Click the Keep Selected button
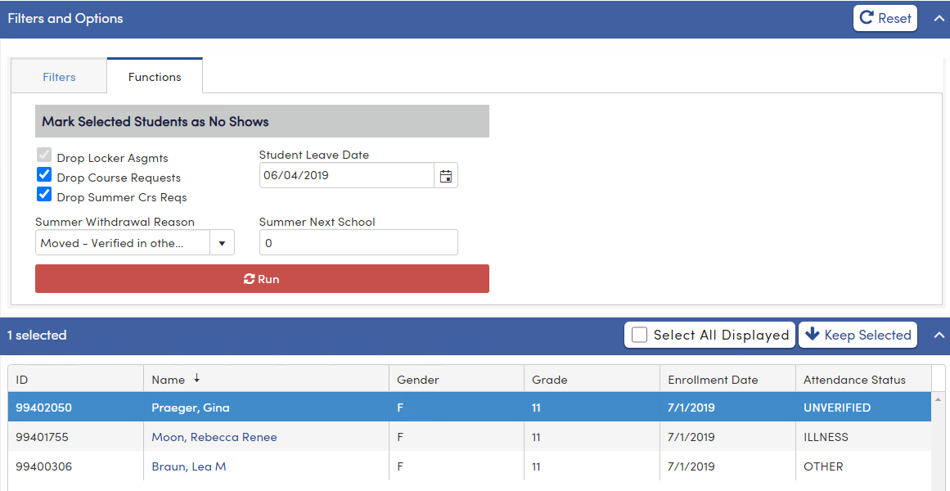The width and height of the screenshot is (950, 491). point(858,335)
